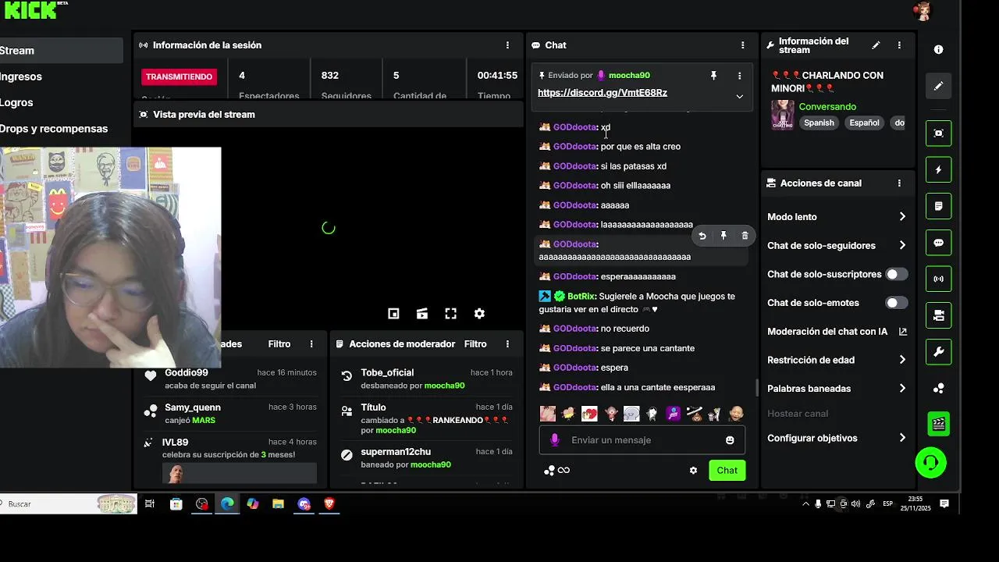Open Microsoft Edge from the taskbar
This screenshot has height=562, width=999.
point(227,504)
